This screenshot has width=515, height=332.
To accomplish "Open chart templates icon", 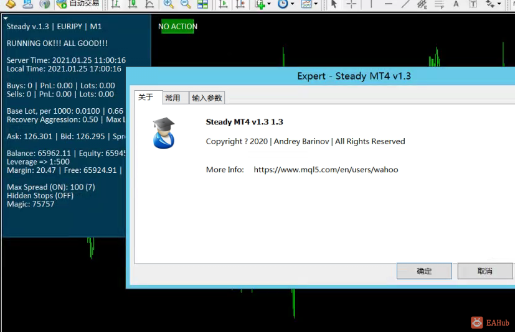I will (x=306, y=4).
